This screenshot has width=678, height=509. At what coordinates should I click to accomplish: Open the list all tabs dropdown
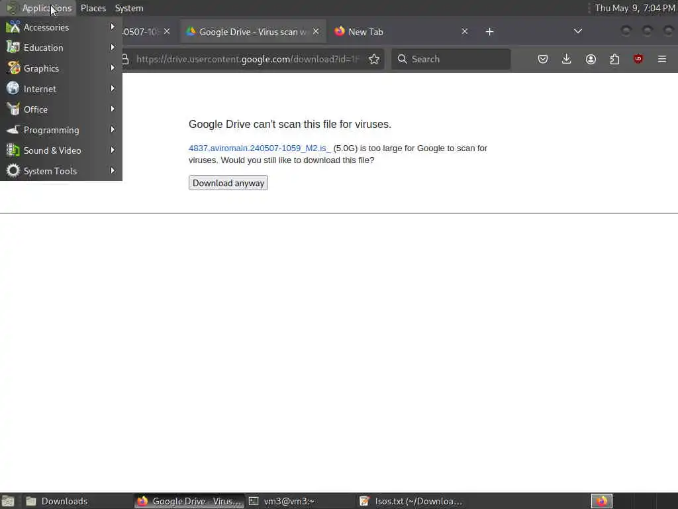tap(577, 31)
